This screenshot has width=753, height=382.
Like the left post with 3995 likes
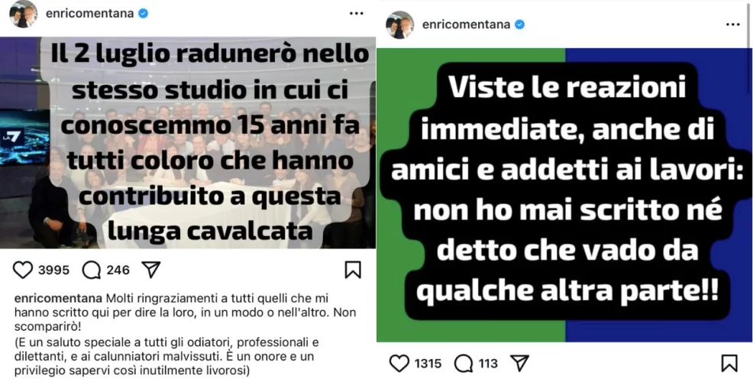coord(23,270)
